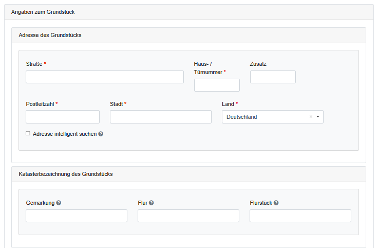Image resolution: width=378 pixels, height=248 pixels.
Task: Click help icon beside Adresse intelligent suchen
Action: click(x=101, y=134)
